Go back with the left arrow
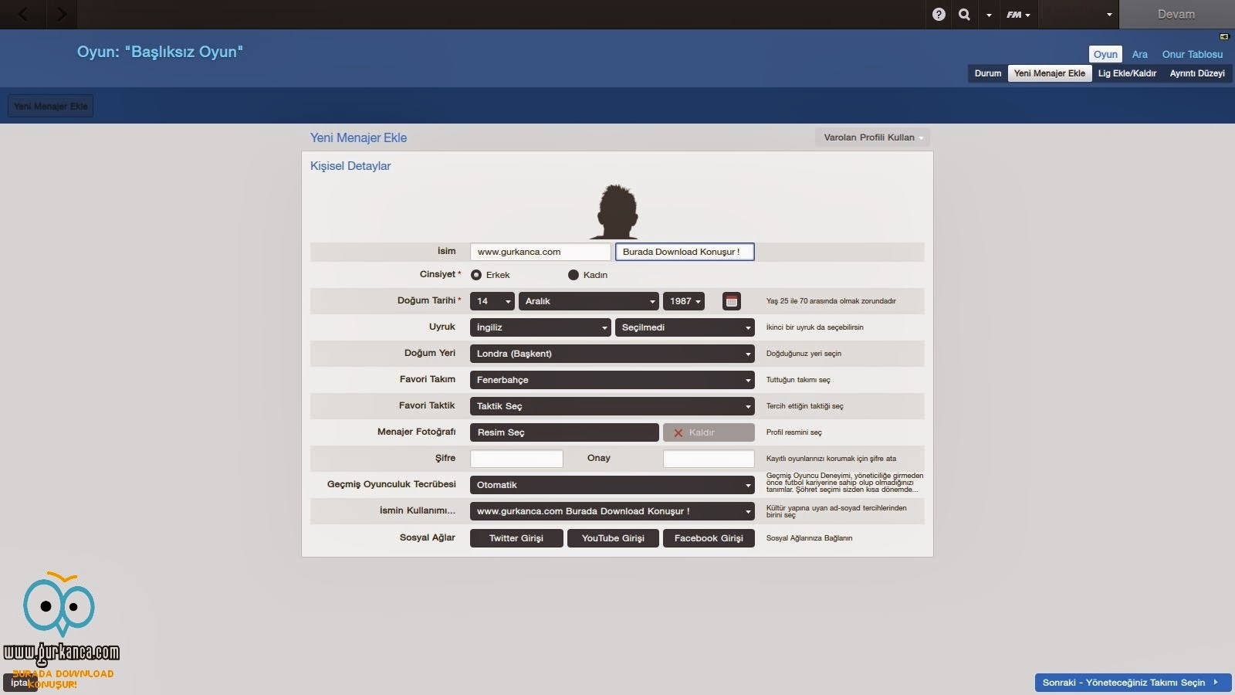Viewport: 1235px width, 695px height. 23,14
